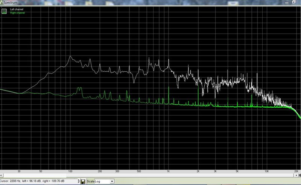Click the Spectrum window's title bar app icon
Screen dimensions: 301x185
pyautogui.click(x=1, y=2)
